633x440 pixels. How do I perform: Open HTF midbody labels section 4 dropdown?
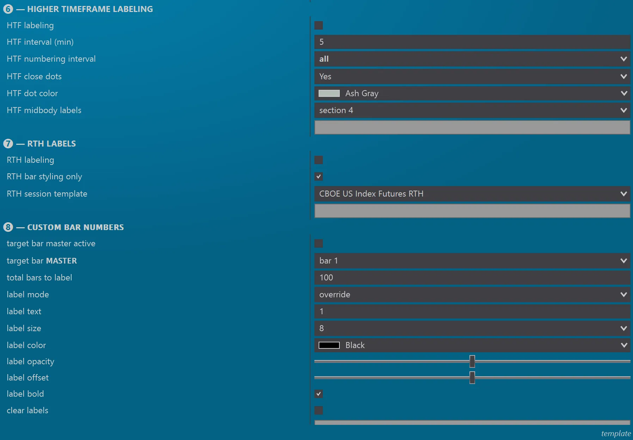coord(472,110)
